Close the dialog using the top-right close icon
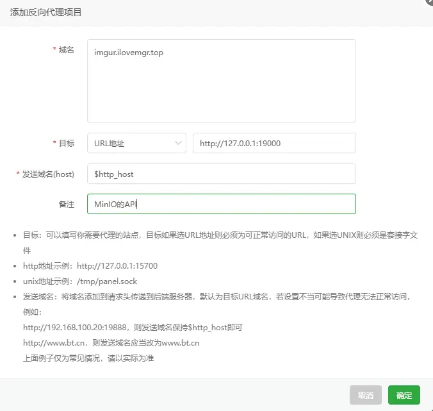This screenshot has height=411, width=433. pyautogui.click(x=430, y=1)
